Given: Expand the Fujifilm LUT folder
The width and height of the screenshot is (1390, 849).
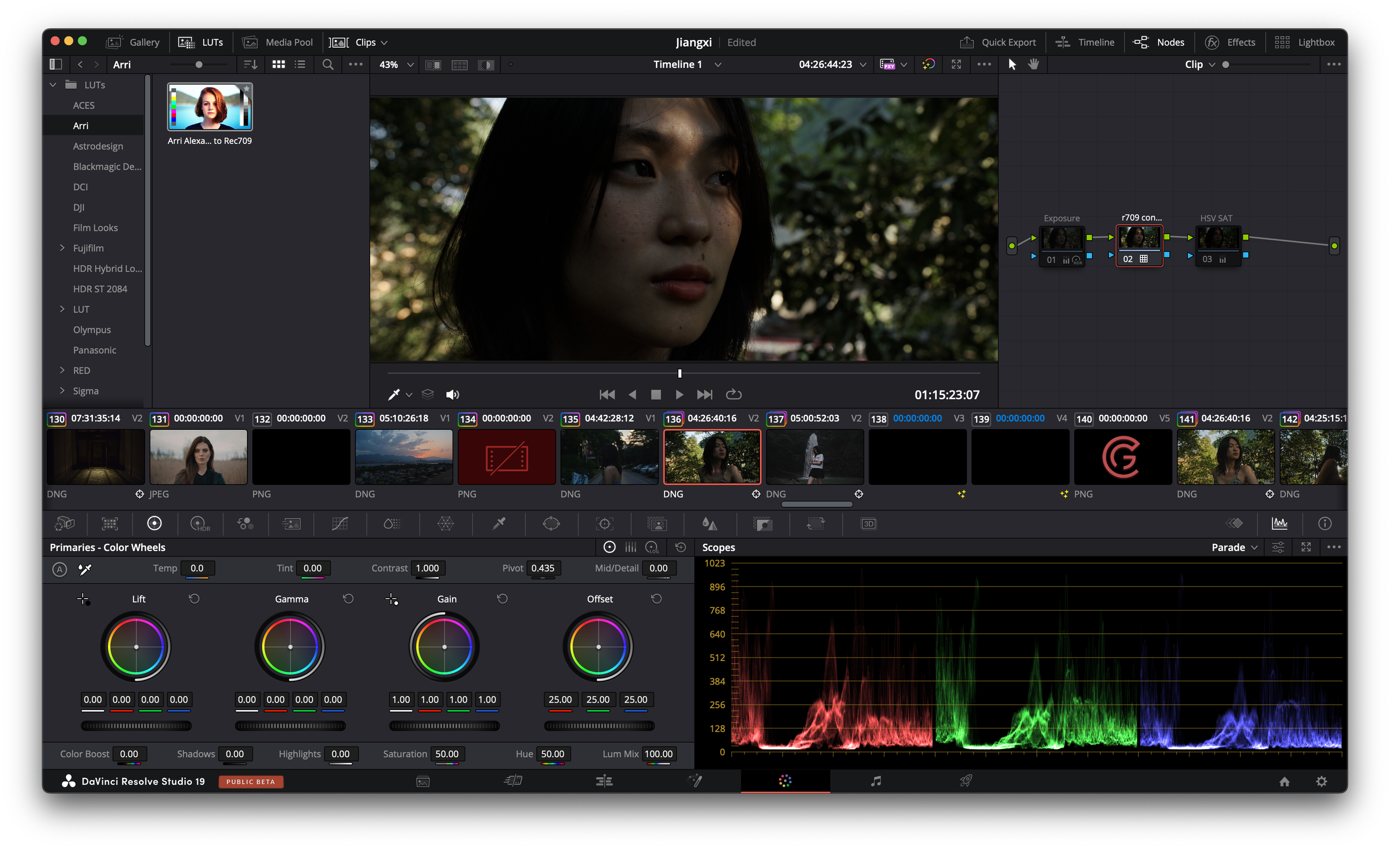Looking at the screenshot, I should point(62,247).
